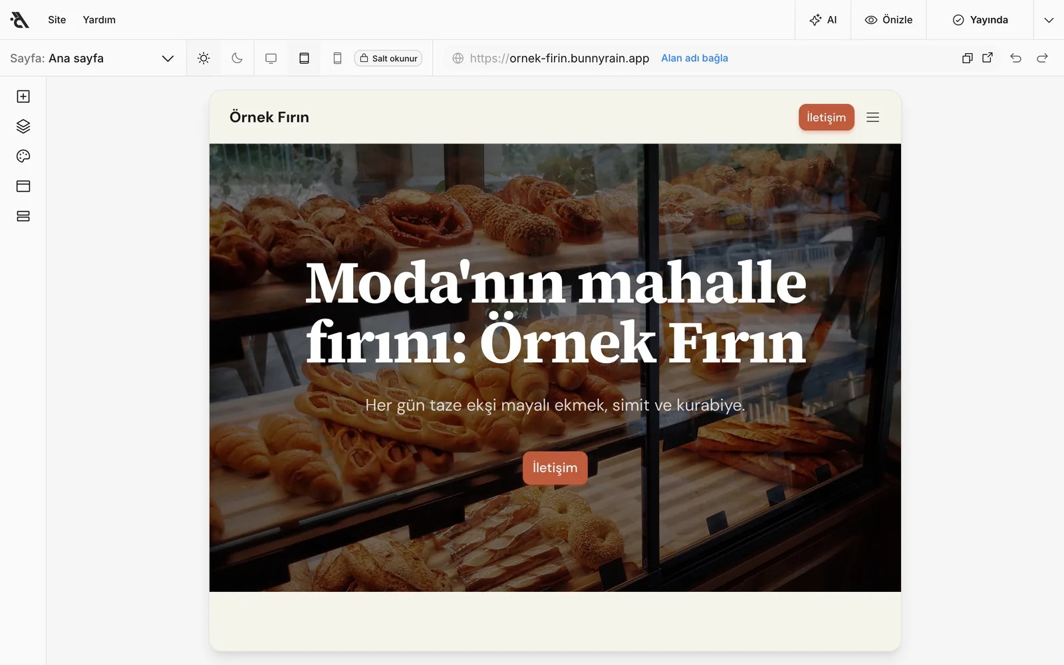Expand the Sayfa: Ana sayfa dropdown
The image size is (1064, 665).
click(x=93, y=58)
